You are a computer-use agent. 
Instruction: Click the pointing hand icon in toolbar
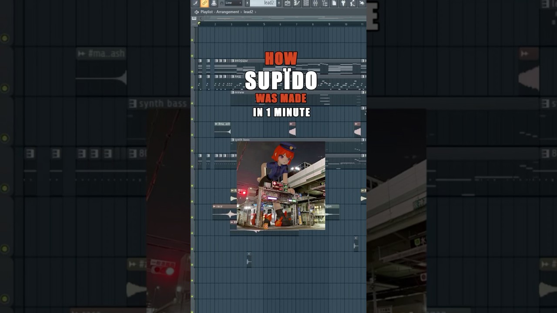(362, 3)
